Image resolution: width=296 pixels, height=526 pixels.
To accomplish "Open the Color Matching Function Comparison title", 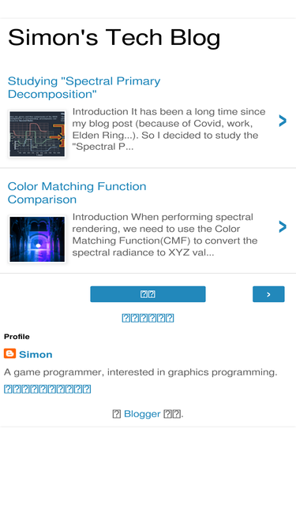I will (x=77, y=193).
